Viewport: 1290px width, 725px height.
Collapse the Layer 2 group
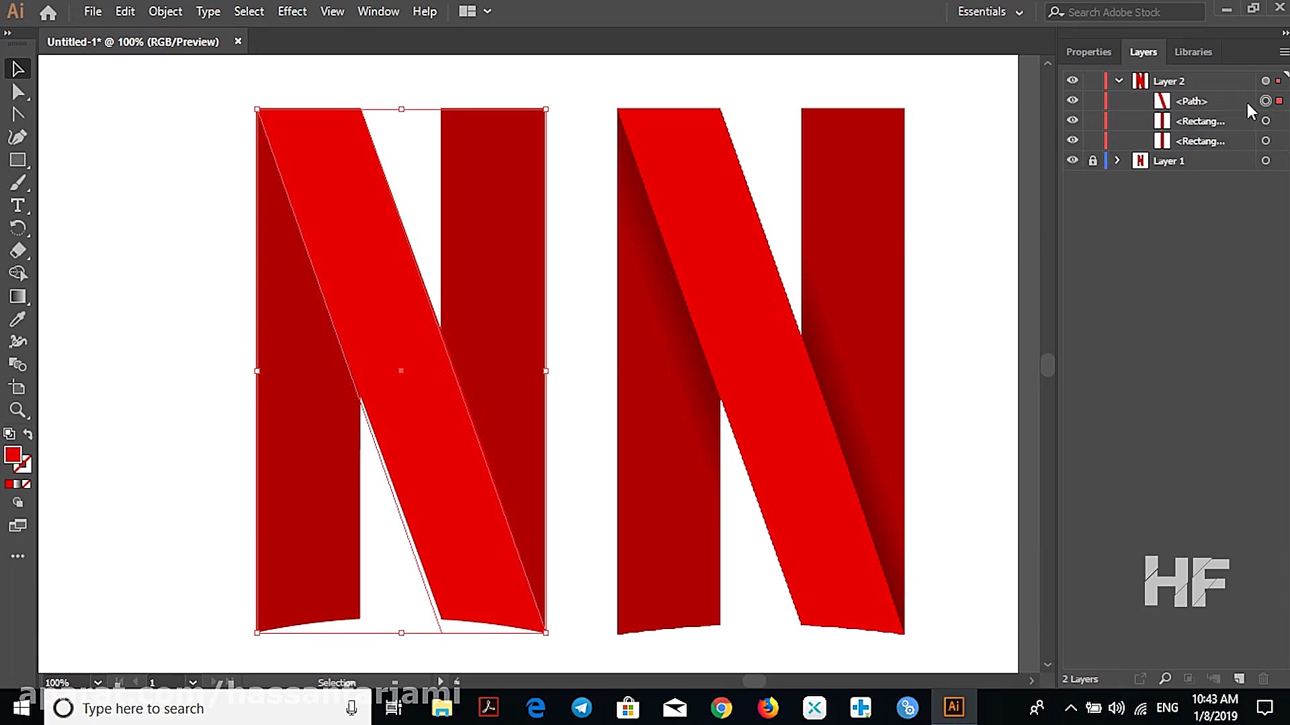pyautogui.click(x=1119, y=81)
